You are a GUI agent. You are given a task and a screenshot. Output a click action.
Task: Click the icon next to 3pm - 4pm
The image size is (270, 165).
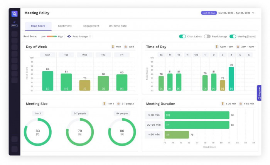click(x=238, y=47)
